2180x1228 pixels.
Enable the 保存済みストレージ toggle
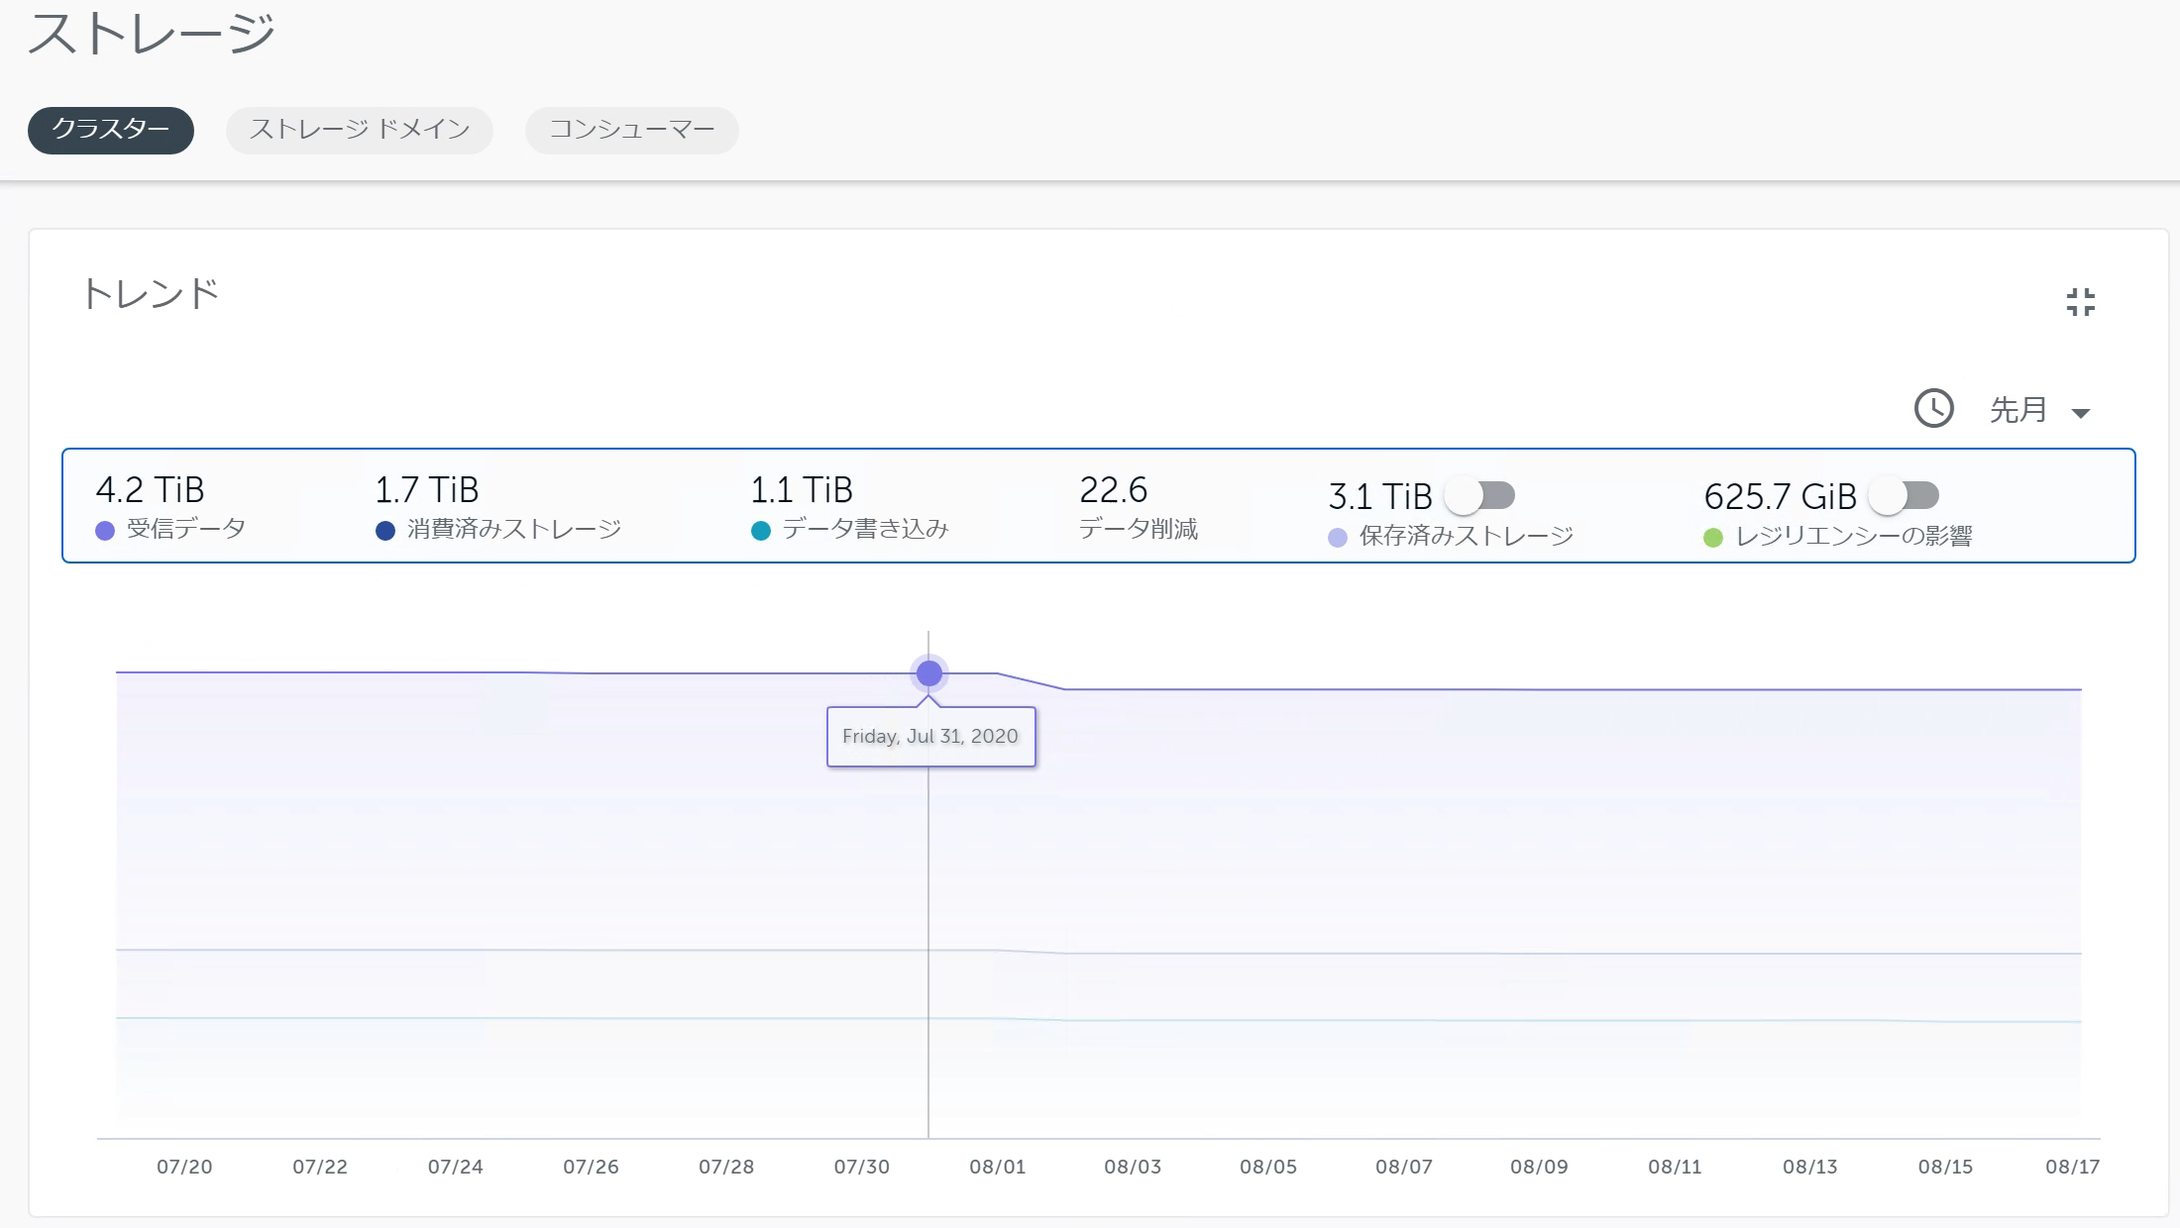click(x=1479, y=495)
